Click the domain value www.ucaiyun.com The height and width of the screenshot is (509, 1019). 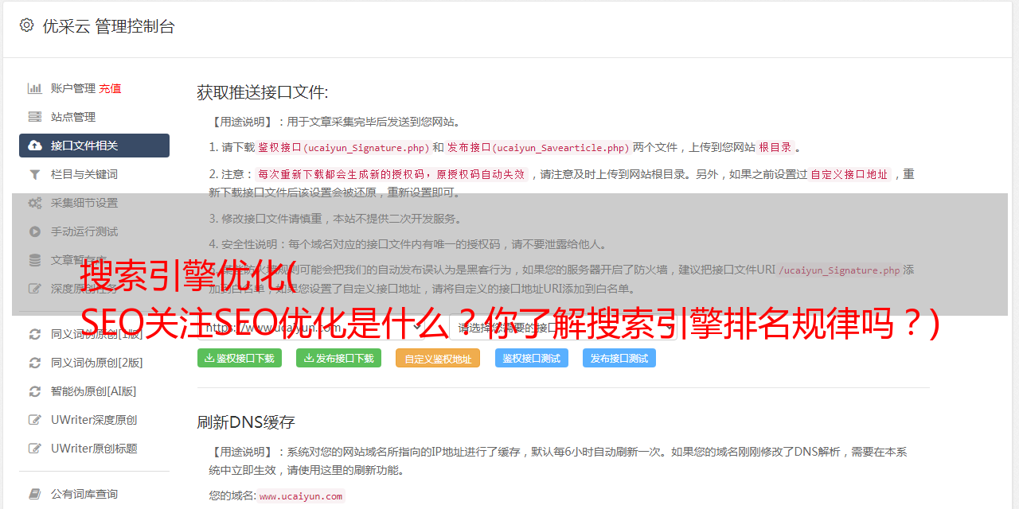click(301, 496)
